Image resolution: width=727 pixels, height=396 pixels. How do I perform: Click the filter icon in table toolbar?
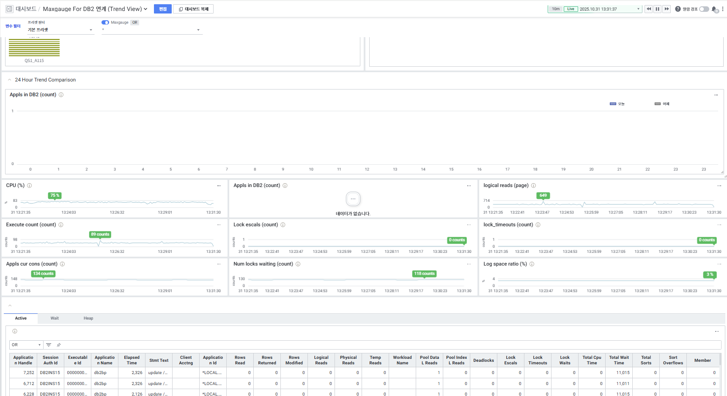click(49, 345)
